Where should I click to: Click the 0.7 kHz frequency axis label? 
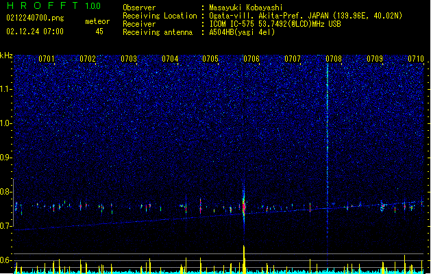[5, 226]
